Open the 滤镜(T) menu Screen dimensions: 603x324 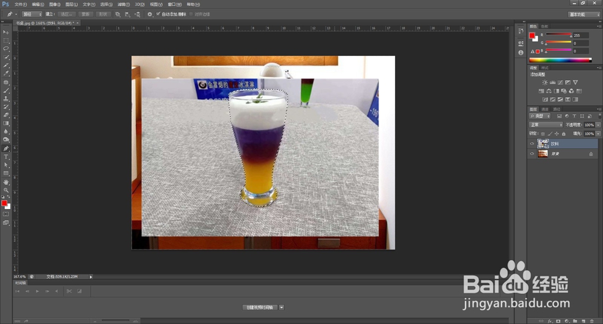tap(124, 5)
